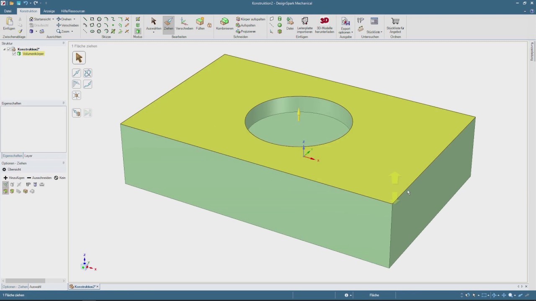Select the Hinzufügen option
This screenshot has width=536, height=301.
coord(14,178)
